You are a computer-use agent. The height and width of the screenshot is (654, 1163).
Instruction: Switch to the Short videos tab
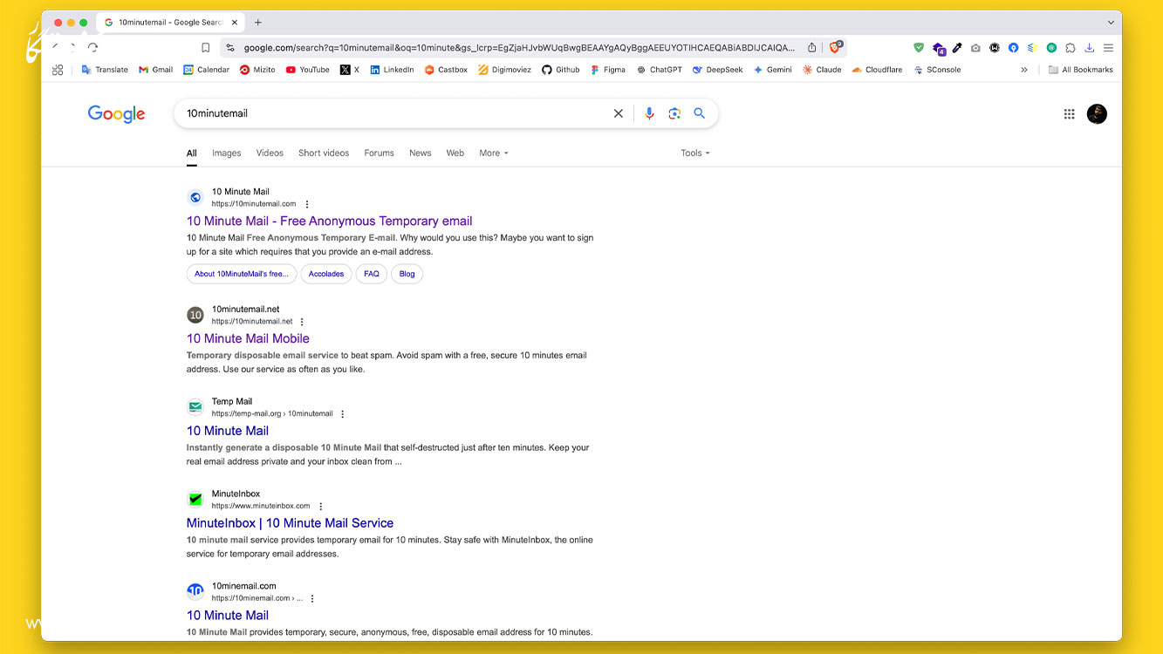[324, 153]
